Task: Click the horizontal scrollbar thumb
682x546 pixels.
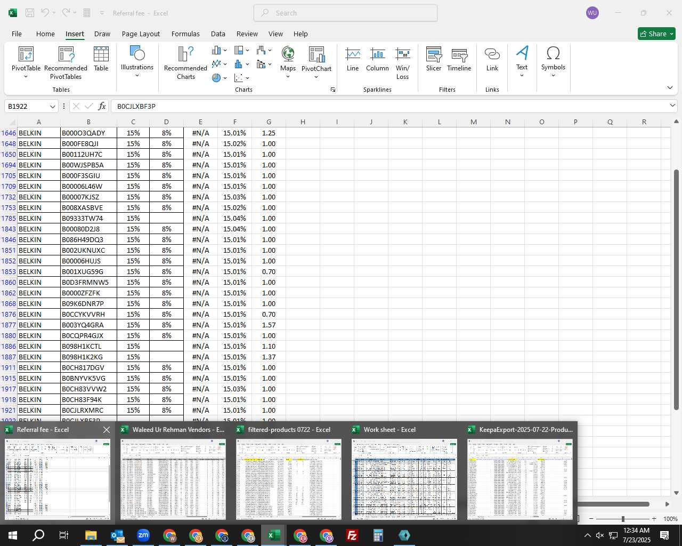Action: point(613,504)
